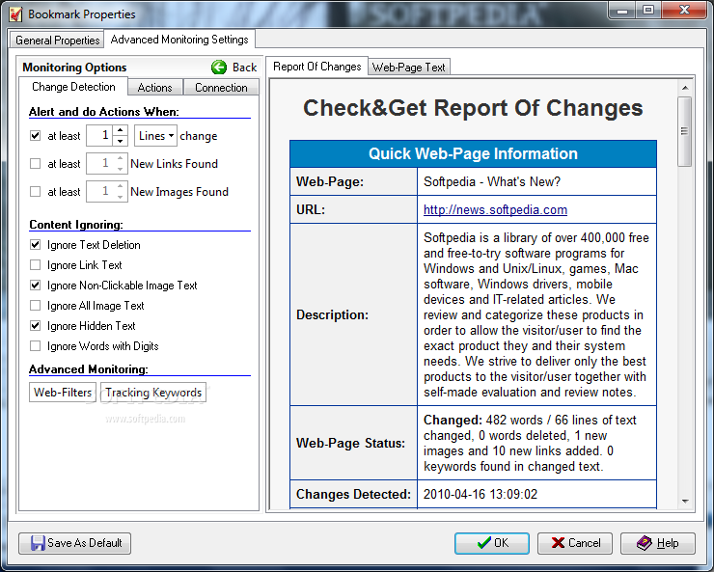Click the New Links Found number field
The image size is (714, 572).
coord(99,163)
